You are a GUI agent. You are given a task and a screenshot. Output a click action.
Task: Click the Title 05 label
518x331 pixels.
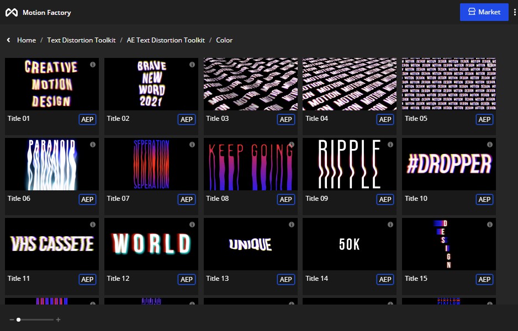(x=416, y=119)
